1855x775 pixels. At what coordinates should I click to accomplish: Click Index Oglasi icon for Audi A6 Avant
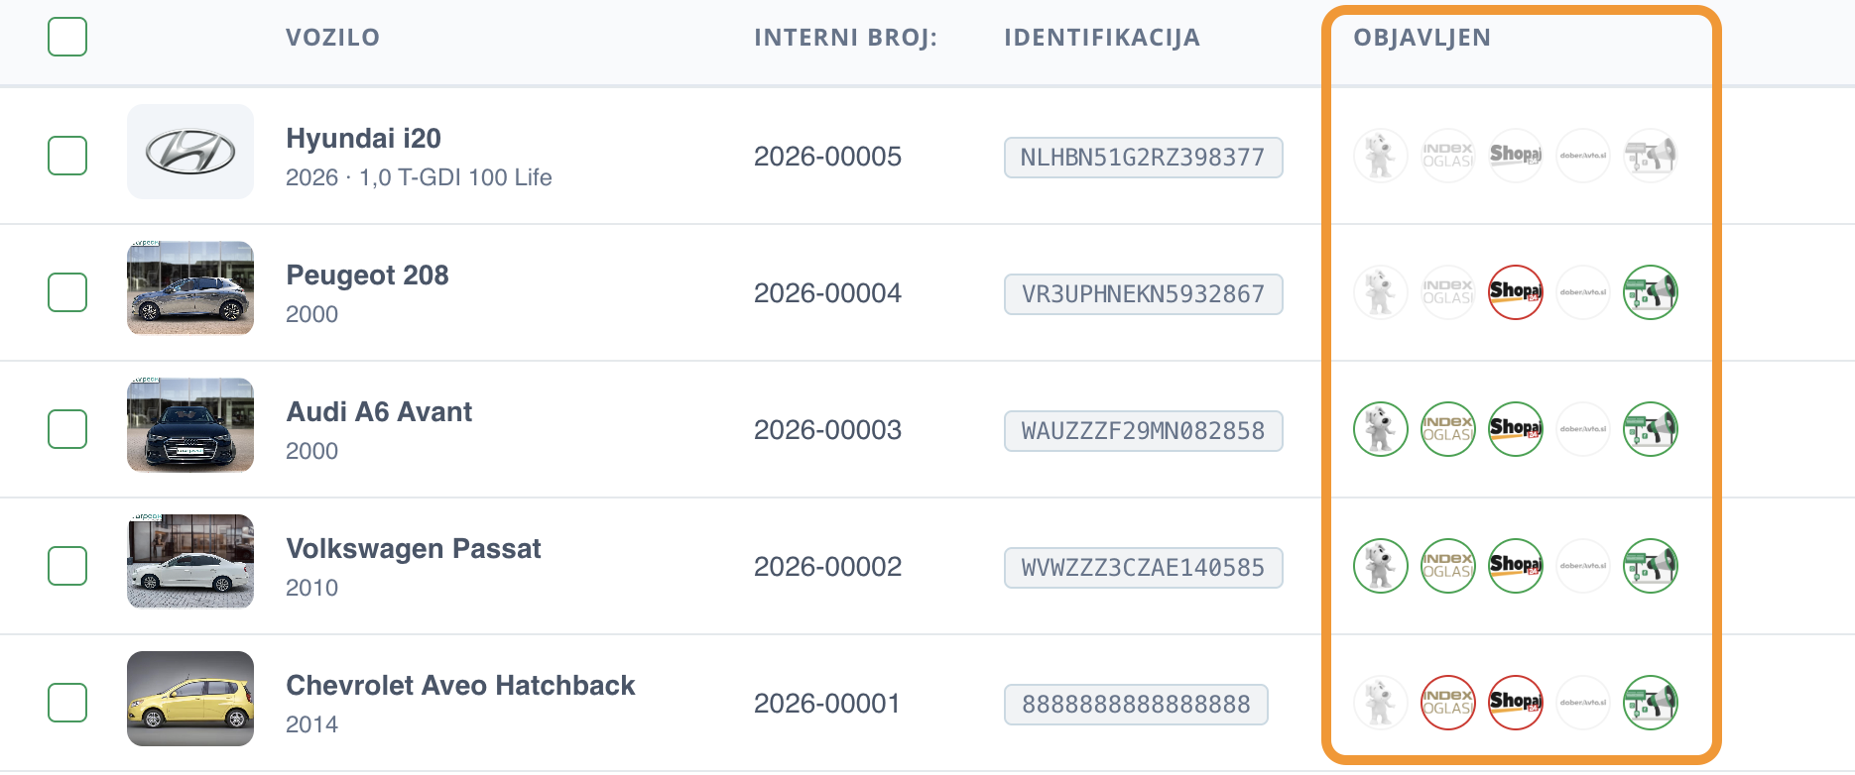(1448, 429)
